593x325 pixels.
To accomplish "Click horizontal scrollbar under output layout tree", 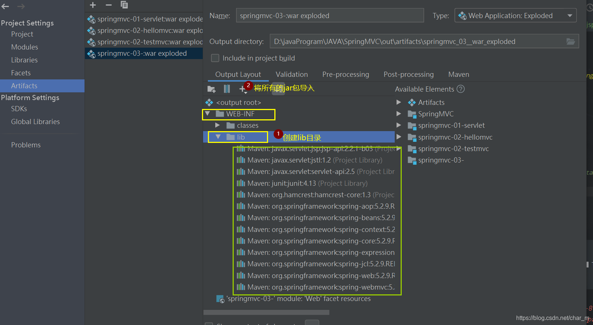I will point(266,312).
